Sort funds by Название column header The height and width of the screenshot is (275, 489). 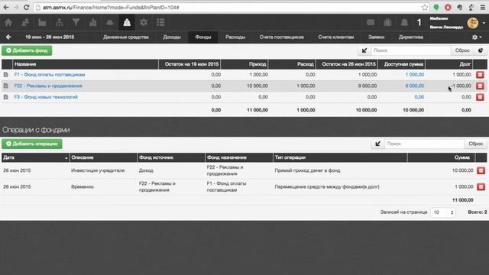pyautogui.click(x=86, y=64)
